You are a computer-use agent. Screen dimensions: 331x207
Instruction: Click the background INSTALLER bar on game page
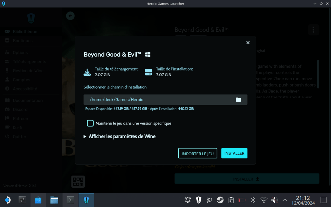pos(247,179)
